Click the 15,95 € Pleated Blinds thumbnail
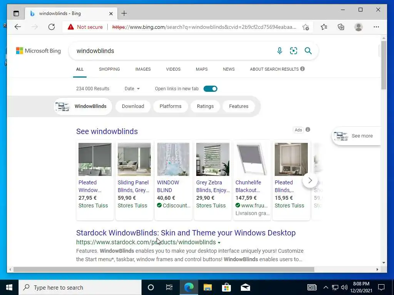394x295 pixels. click(x=291, y=159)
